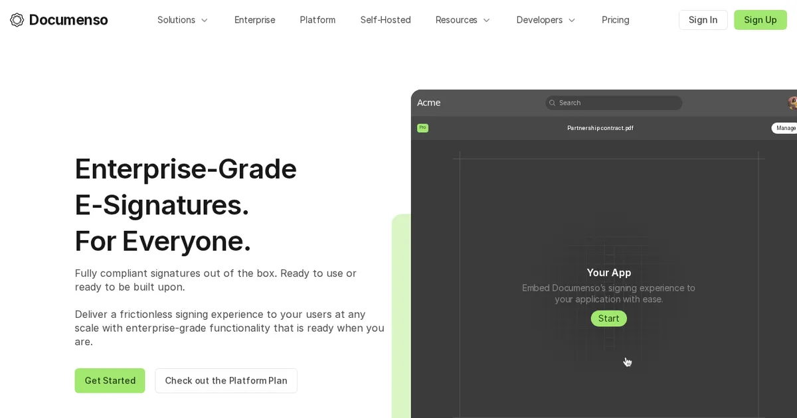Open Check out the Platform Plan
The height and width of the screenshot is (418, 797).
click(x=226, y=381)
